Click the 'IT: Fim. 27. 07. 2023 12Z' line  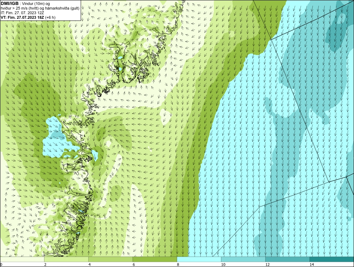click(x=22, y=13)
